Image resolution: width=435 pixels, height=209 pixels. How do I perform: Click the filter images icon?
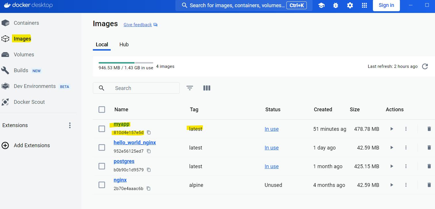pyautogui.click(x=190, y=88)
